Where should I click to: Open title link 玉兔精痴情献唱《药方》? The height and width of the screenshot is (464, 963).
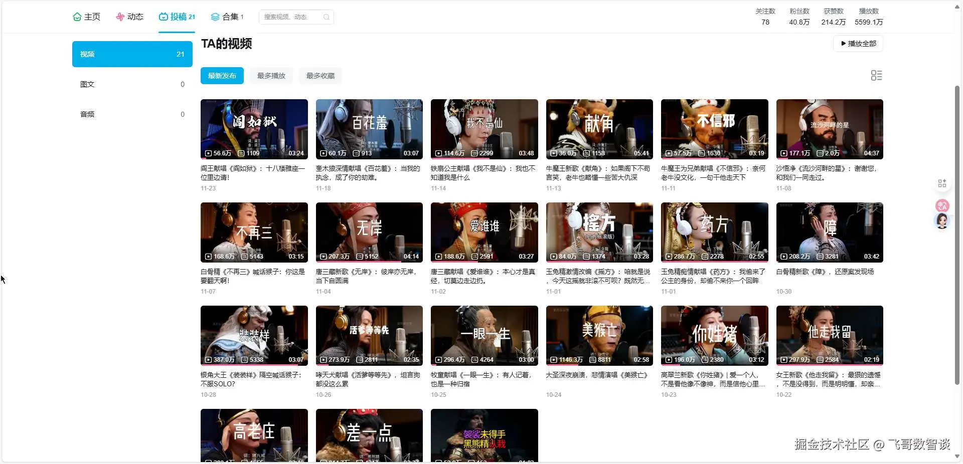click(713, 276)
